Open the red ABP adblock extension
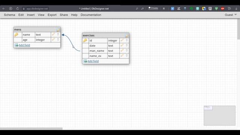The width and height of the screenshot is (240, 135). tap(222, 9)
